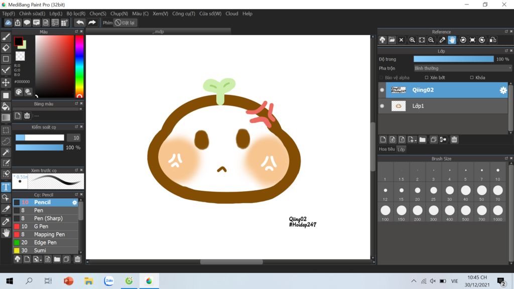514x289 pixels.
Task: Switch to the Hoa tiêu tab
Action: pos(387,149)
